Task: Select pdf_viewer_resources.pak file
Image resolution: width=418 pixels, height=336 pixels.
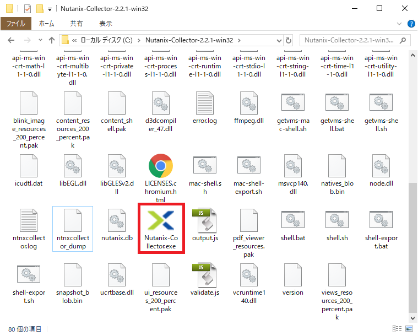Action: 249,233
